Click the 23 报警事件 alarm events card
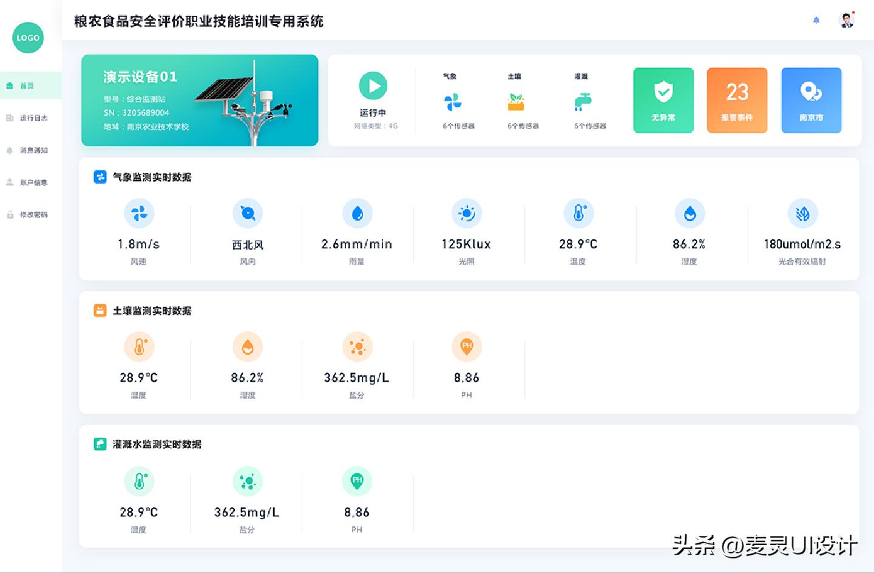This screenshot has width=874, height=573. [x=737, y=100]
